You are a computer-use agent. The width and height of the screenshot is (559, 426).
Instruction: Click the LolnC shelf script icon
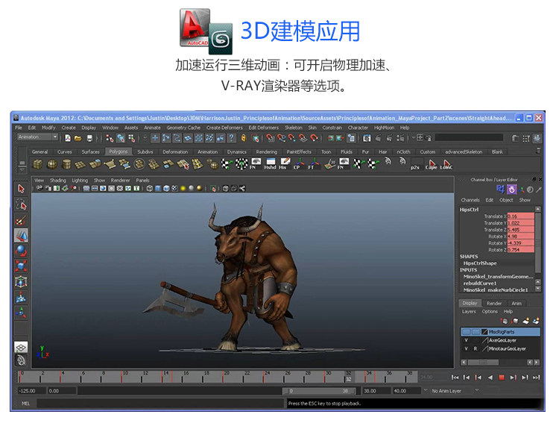coord(446,164)
